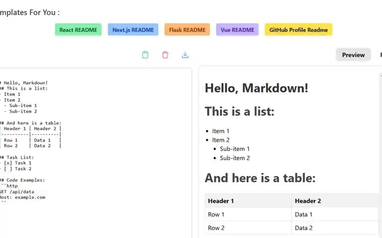Load the Next.js README template
The height and width of the screenshot is (238, 382).
tap(133, 30)
